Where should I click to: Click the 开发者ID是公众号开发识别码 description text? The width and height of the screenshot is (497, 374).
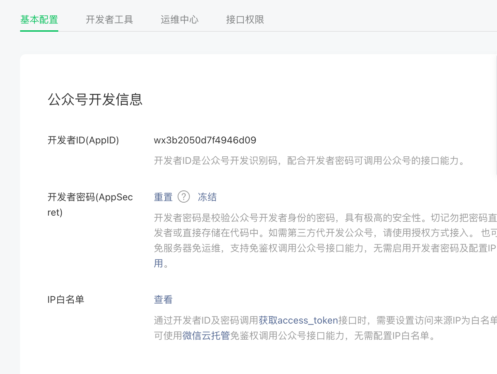(310, 160)
